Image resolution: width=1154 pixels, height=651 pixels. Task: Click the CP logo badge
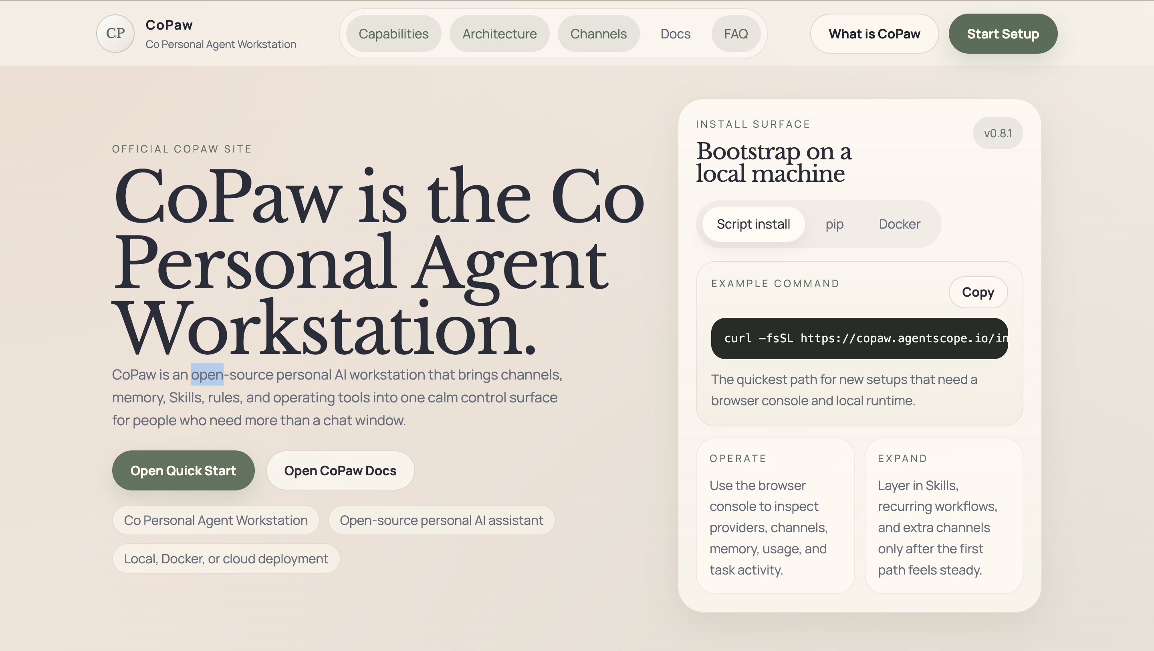115,34
